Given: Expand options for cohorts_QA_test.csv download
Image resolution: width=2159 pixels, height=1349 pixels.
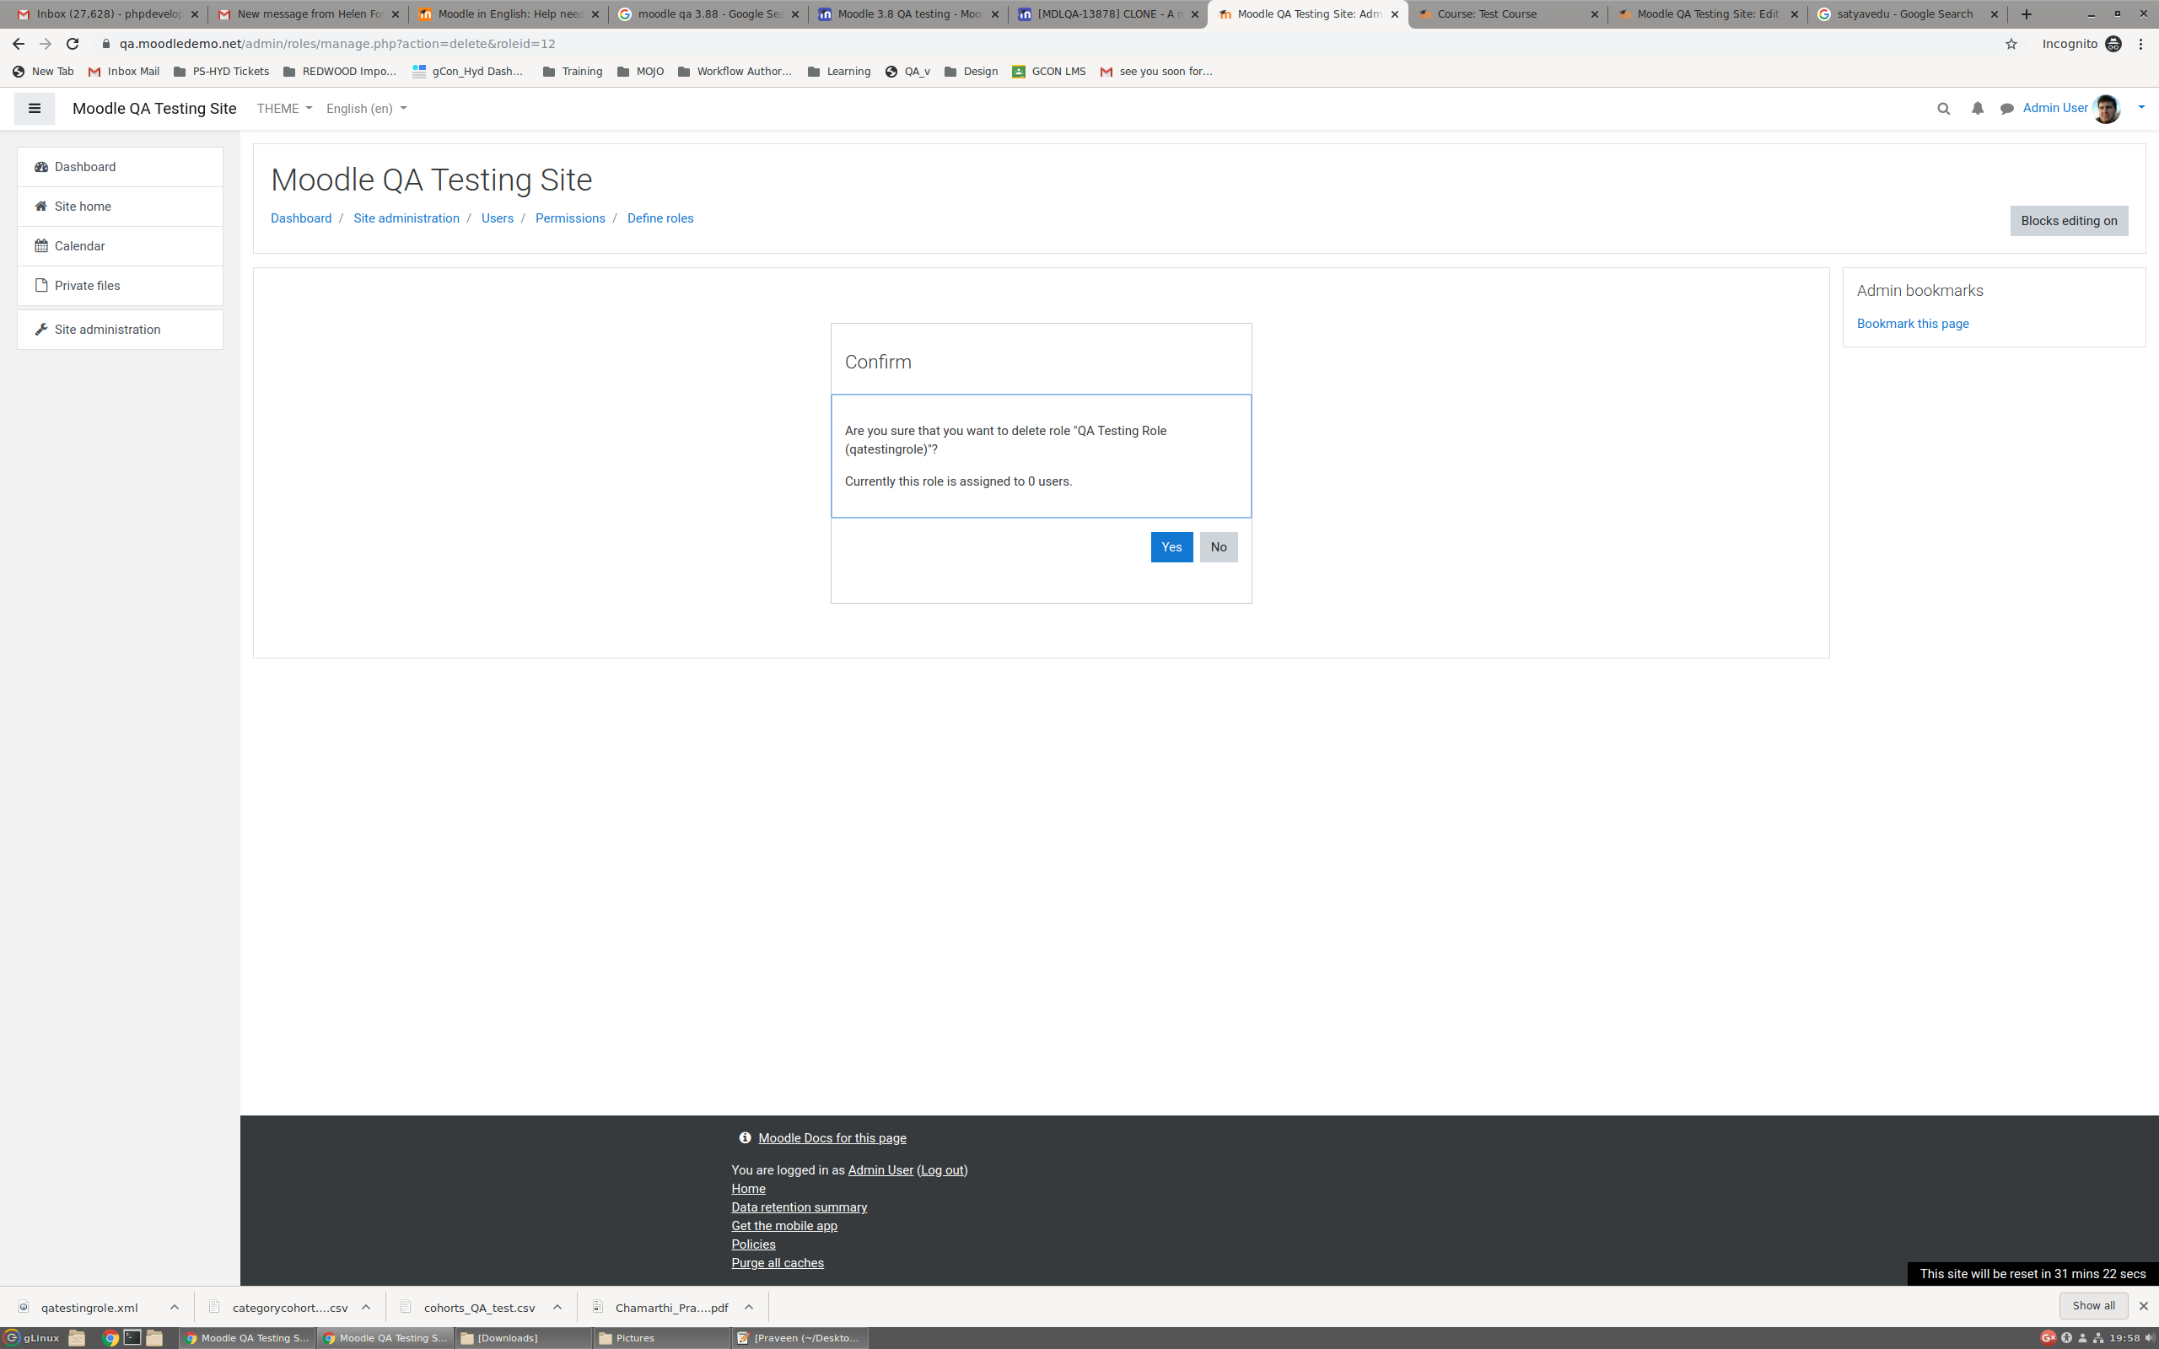Looking at the screenshot, I should pos(557,1307).
